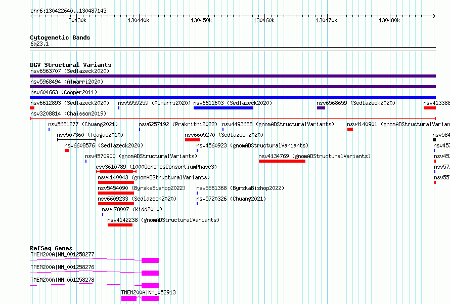Click the 6q23.1 cytogenetic band line

tap(233, 49)
